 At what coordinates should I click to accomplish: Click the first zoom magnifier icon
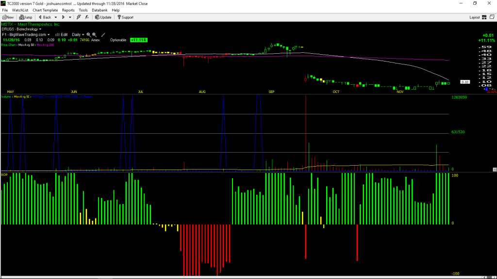tap(89, 35)
